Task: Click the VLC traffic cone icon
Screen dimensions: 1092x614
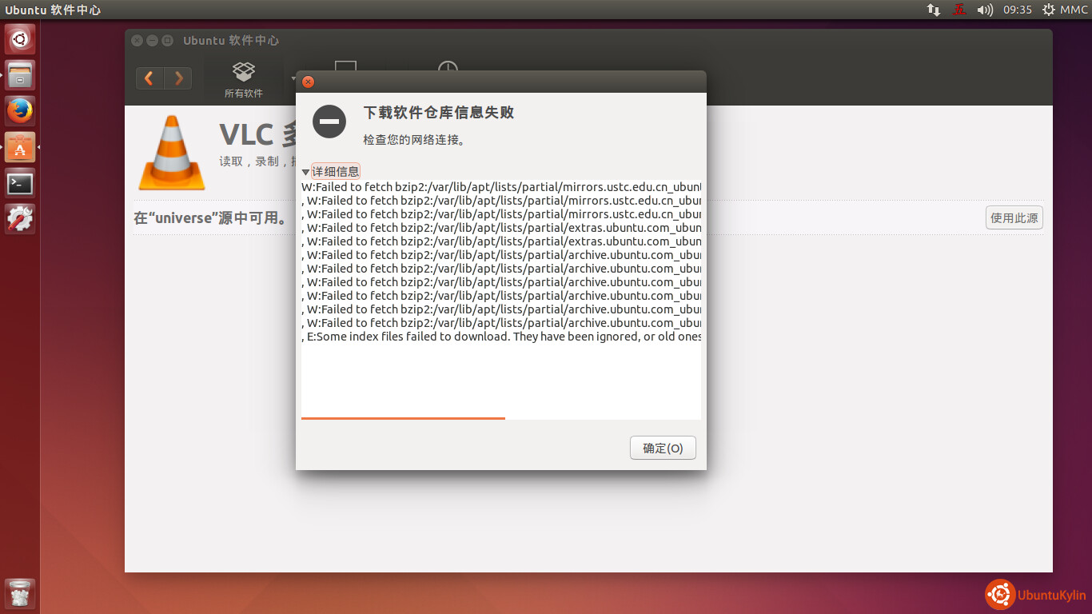Action: 172,153
